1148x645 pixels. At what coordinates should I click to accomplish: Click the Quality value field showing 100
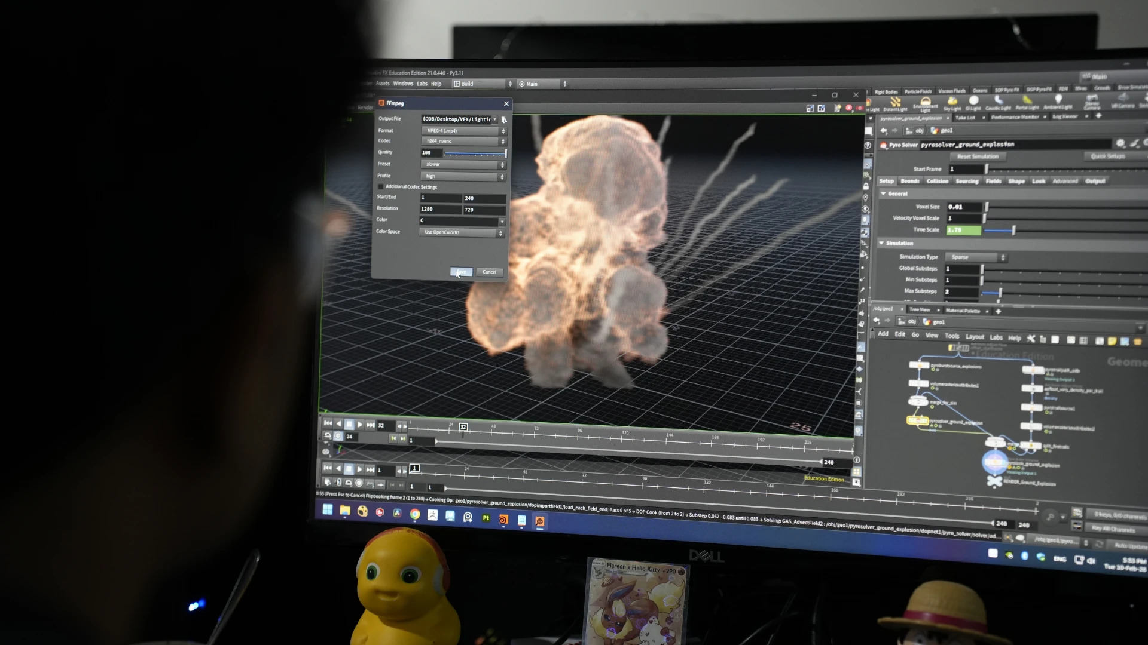tap(430, 153)
